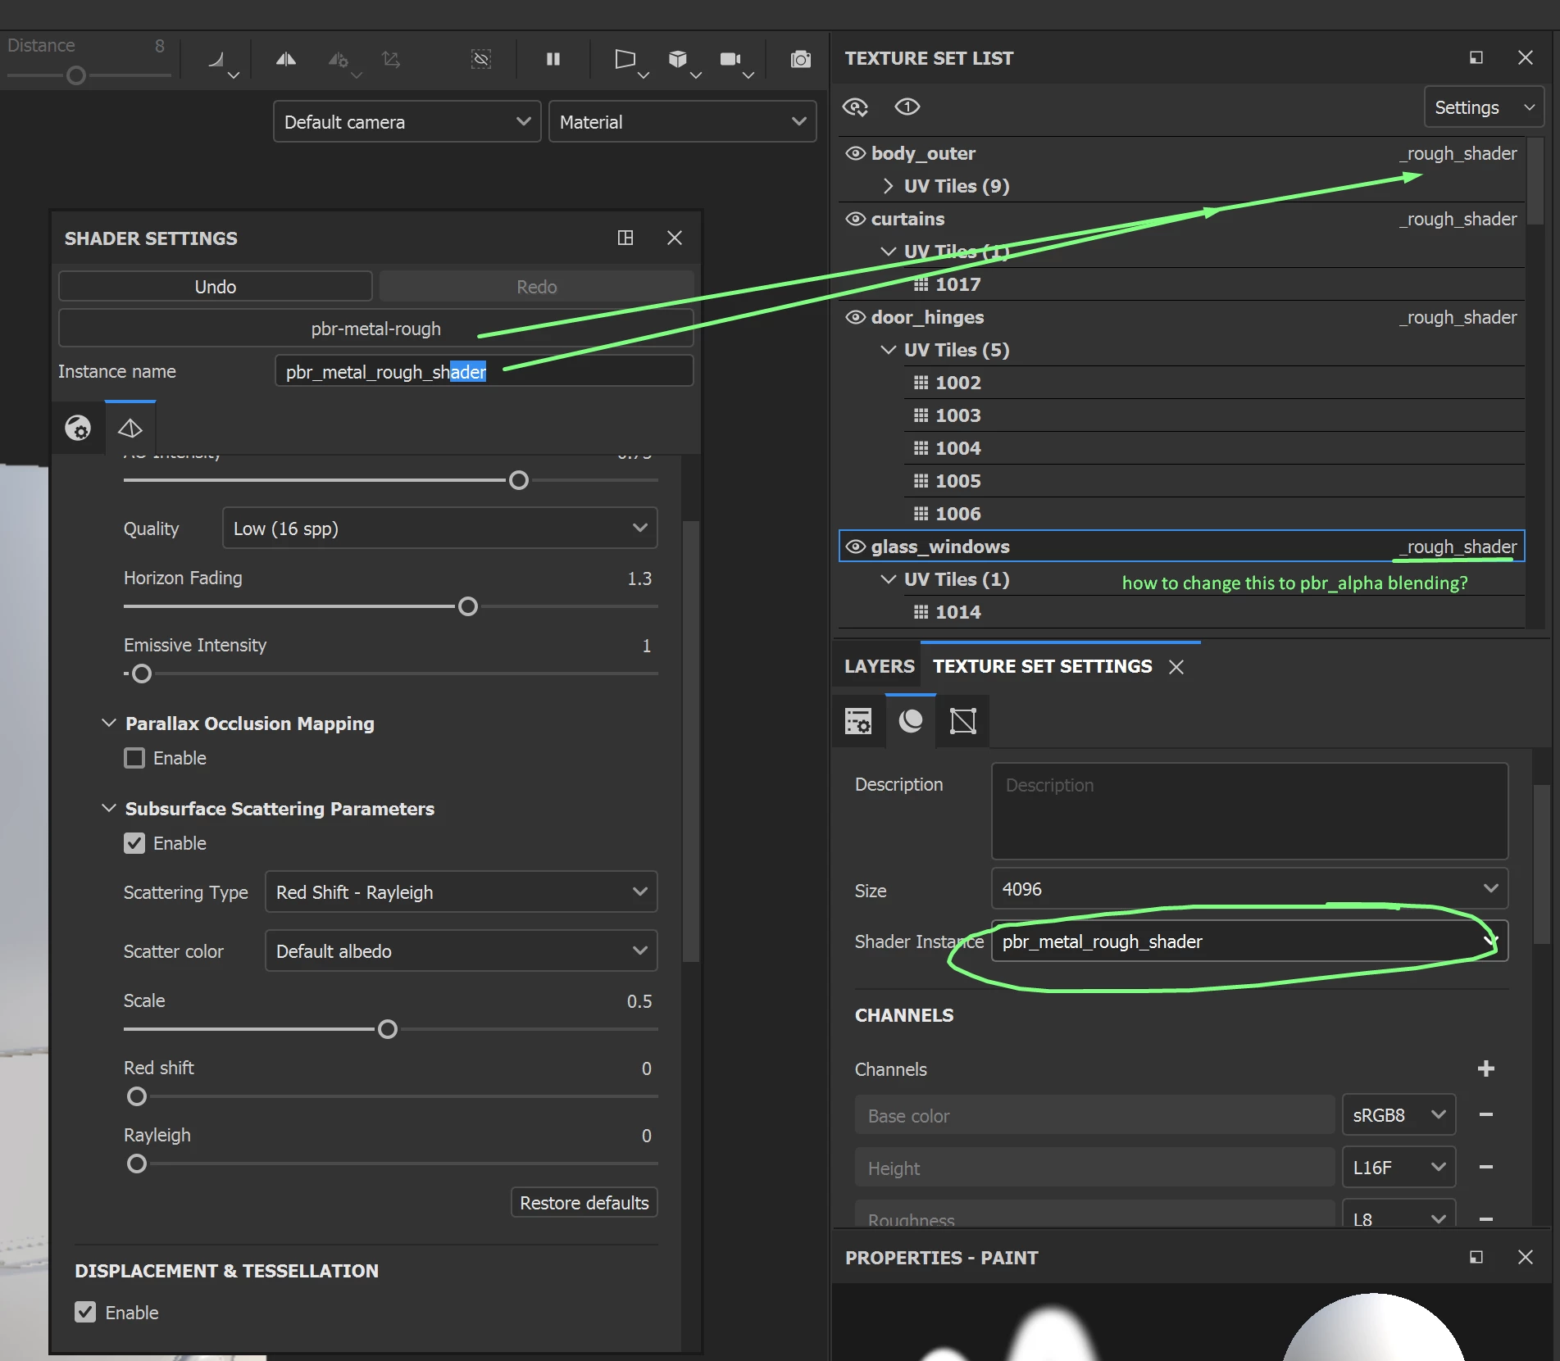Image resolution: width=1560 pixels, height=1361 pixels.
Task: Click the solo eye icon in Texture Set List
Action: coord(907,107)
